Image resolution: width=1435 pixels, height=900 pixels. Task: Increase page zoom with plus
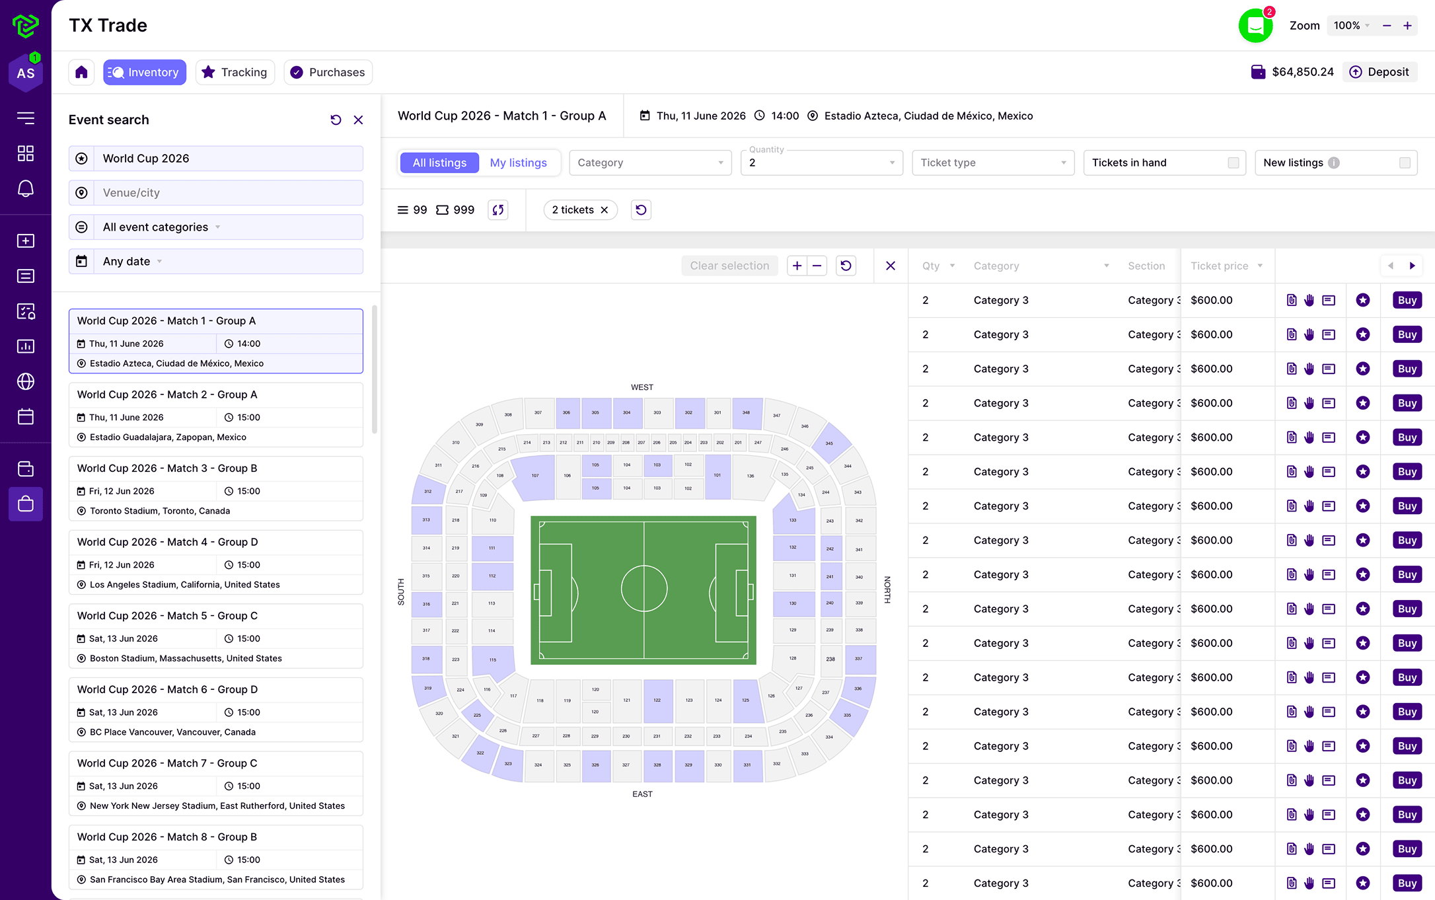(x=1408, y=26)
